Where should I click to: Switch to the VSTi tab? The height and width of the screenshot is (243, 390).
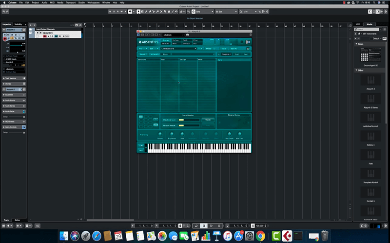click(x=358, y=24)
